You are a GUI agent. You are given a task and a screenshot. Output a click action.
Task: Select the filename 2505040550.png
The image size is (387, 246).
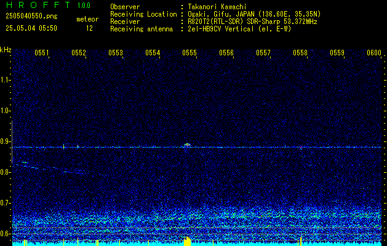pos(31,17)
